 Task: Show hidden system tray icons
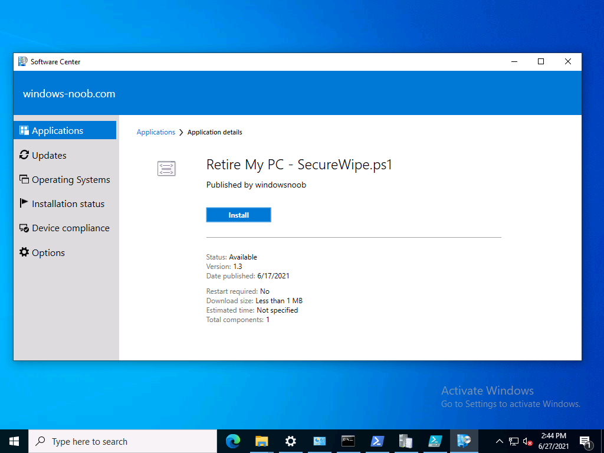(x=499, y=441)
